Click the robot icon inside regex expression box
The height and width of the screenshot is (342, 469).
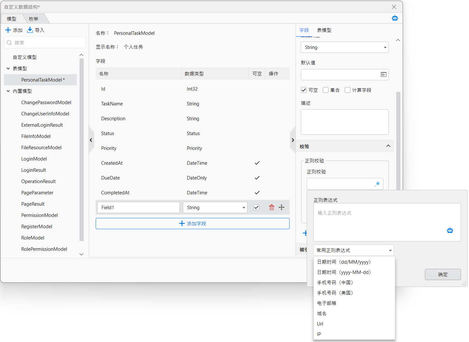[450, 230]
